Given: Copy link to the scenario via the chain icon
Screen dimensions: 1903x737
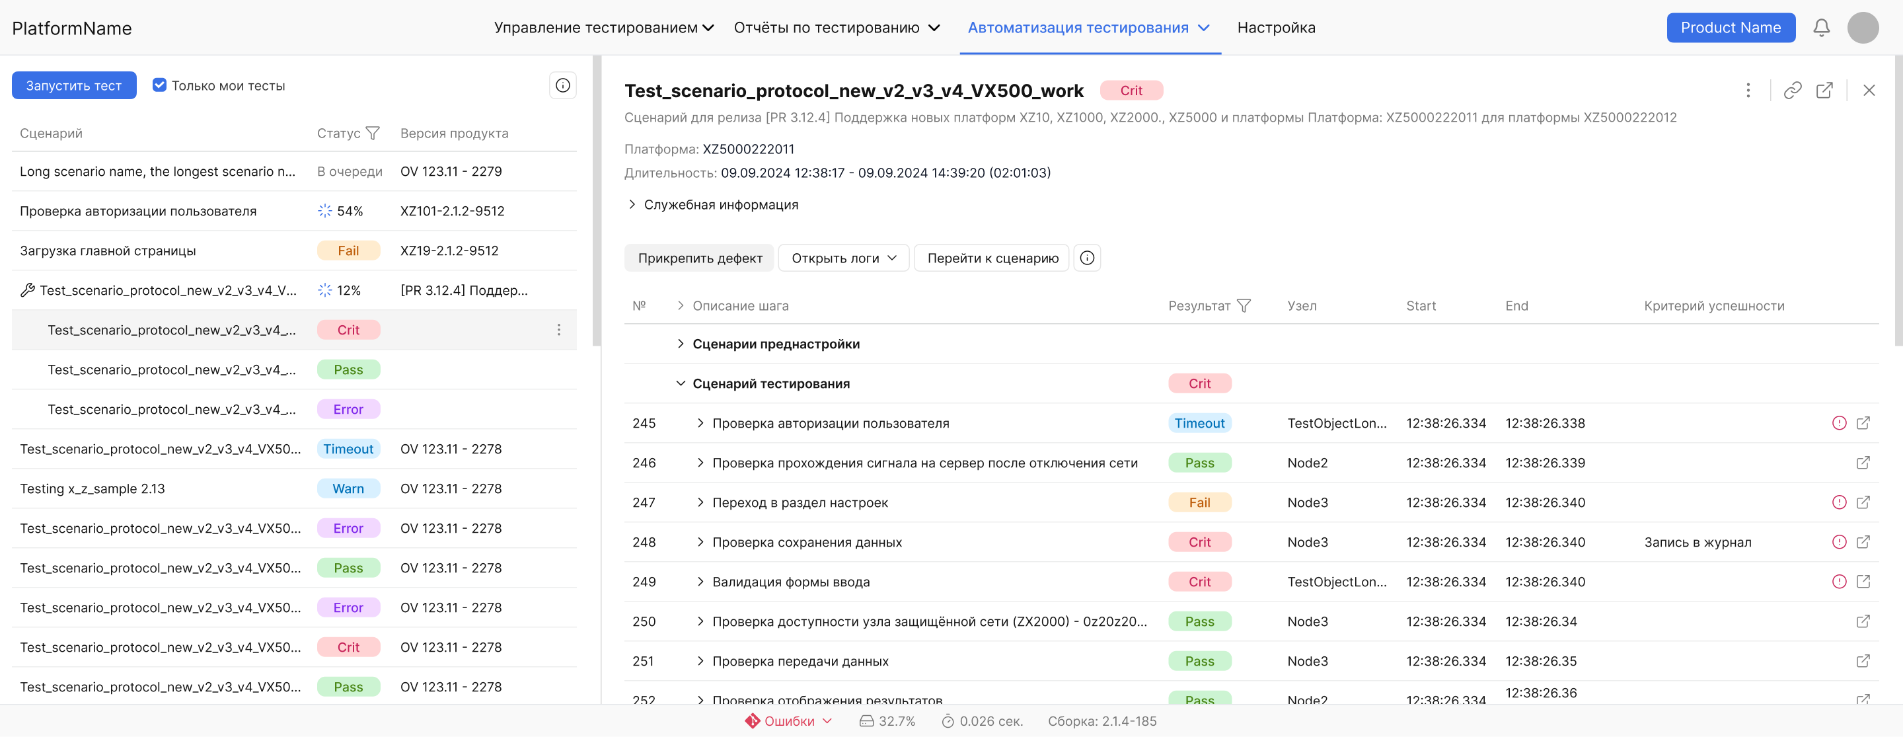Looking at the screenshot, I should point(1792,91).
